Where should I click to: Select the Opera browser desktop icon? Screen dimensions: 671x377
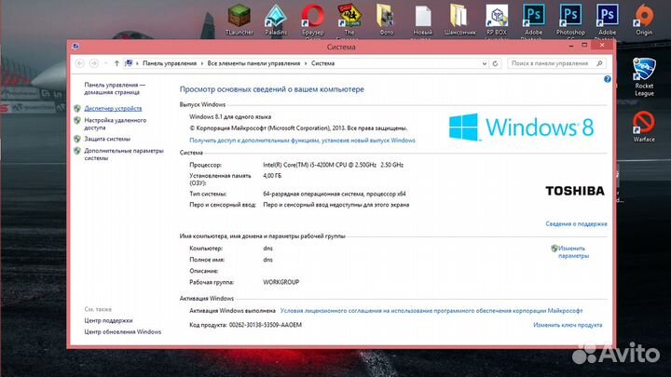pyautogui.click(x=312, y=20)
